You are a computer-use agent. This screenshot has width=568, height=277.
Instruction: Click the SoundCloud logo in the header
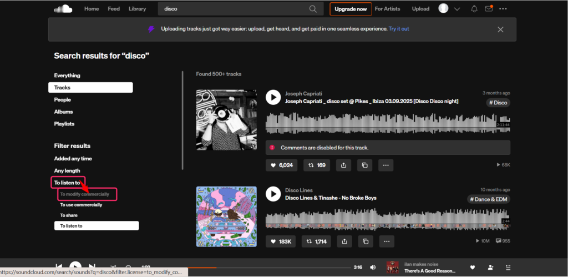tap(63, 9)
